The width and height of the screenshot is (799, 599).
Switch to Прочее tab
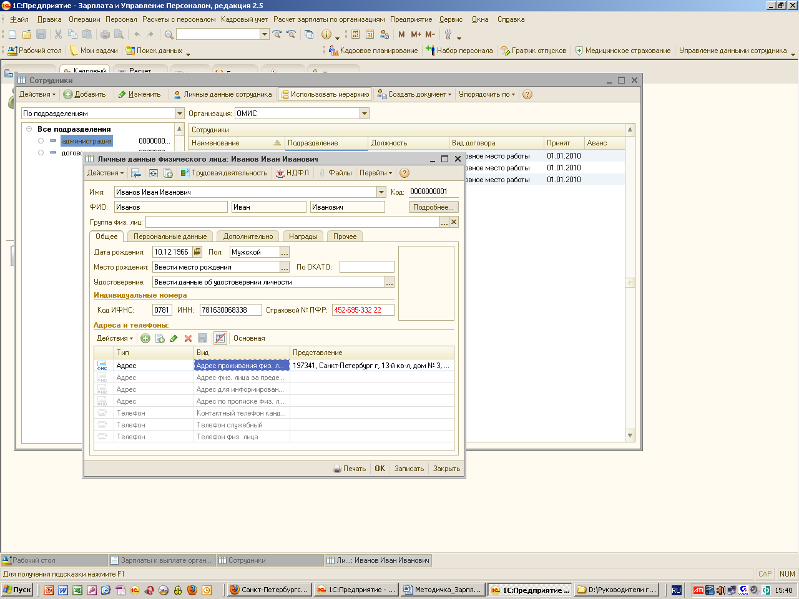coord(345,236)
